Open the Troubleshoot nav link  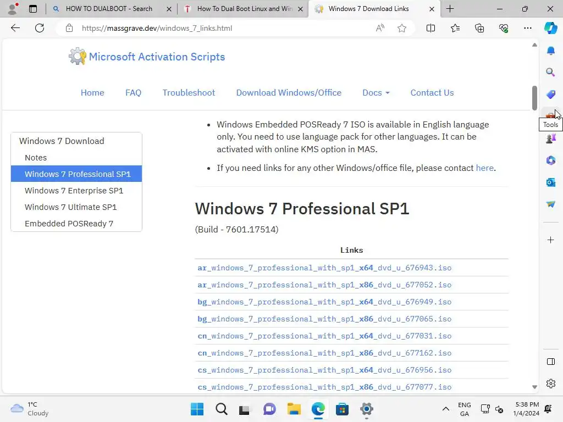189,92
